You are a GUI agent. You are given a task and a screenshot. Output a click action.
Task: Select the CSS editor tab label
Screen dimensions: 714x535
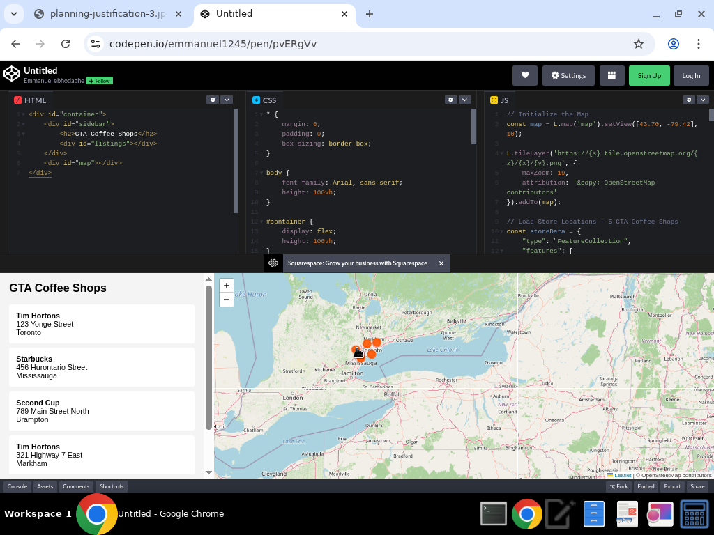pos(264,100)
